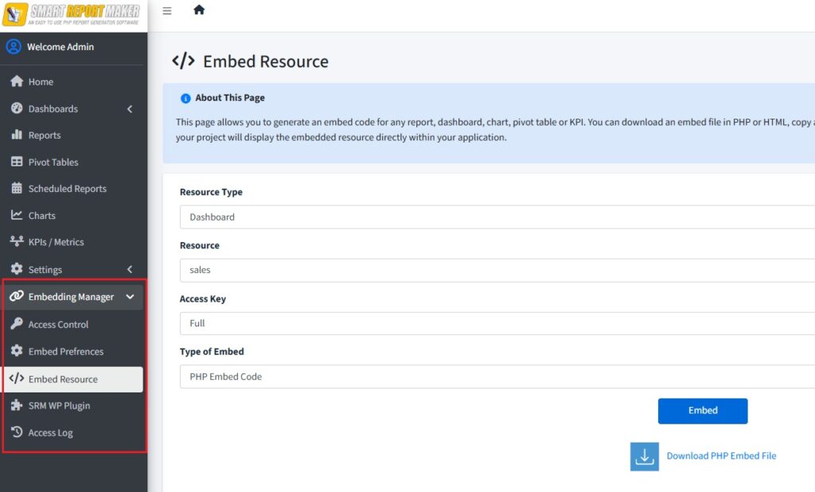This screenshot has height=492, width=815.
Task: Open Charts via its line-chart icon
Action: [16, 215]
